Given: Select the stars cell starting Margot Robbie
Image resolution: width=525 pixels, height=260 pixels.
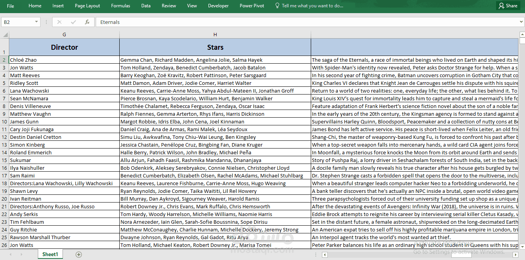Looking at the screenshot, I should 215,122.
